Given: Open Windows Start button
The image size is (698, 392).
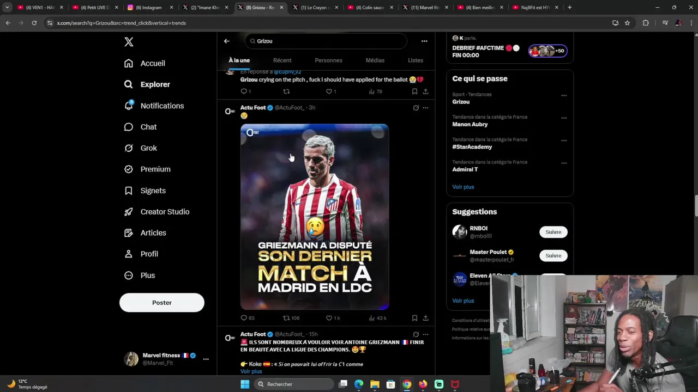Looking at the screenshot, I should point(245,384).
